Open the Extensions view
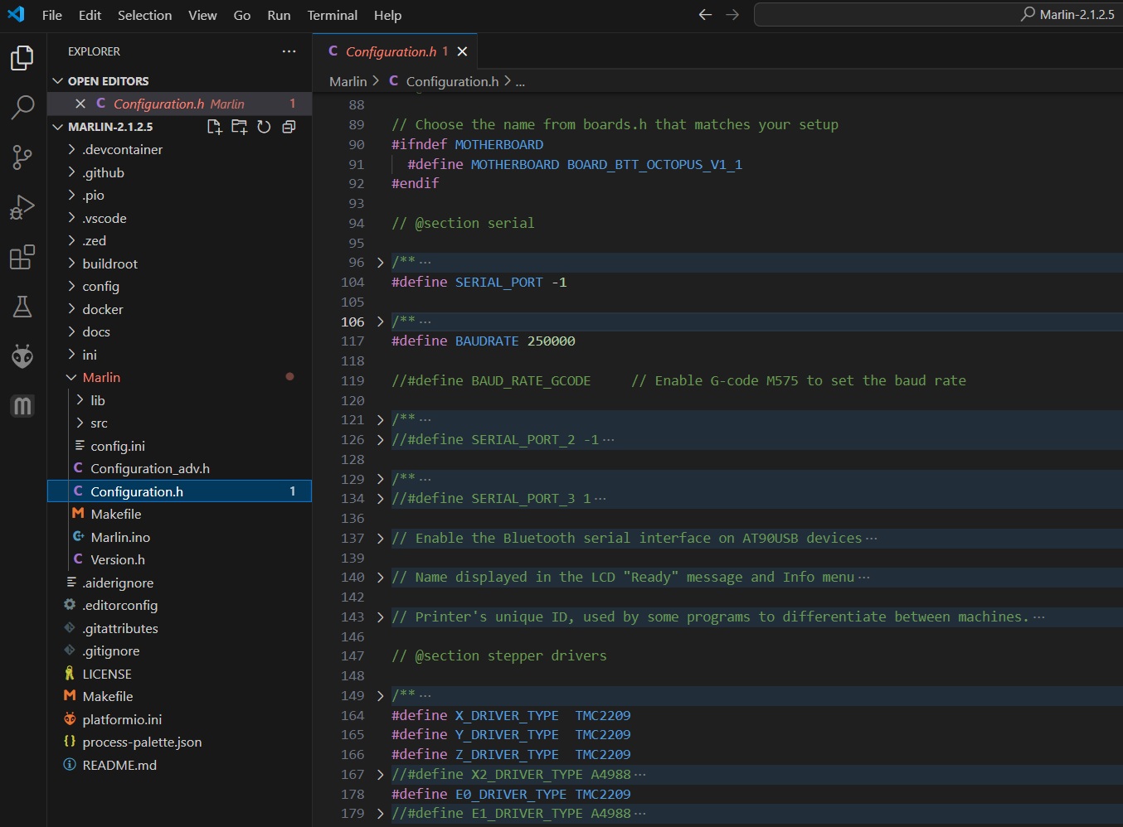The height and width of the screenshot is (827, 1123). (22, 258)
